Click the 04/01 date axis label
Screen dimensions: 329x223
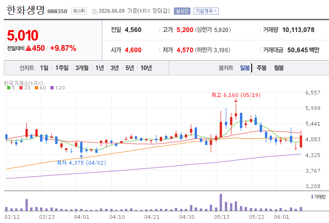(82, 217)
